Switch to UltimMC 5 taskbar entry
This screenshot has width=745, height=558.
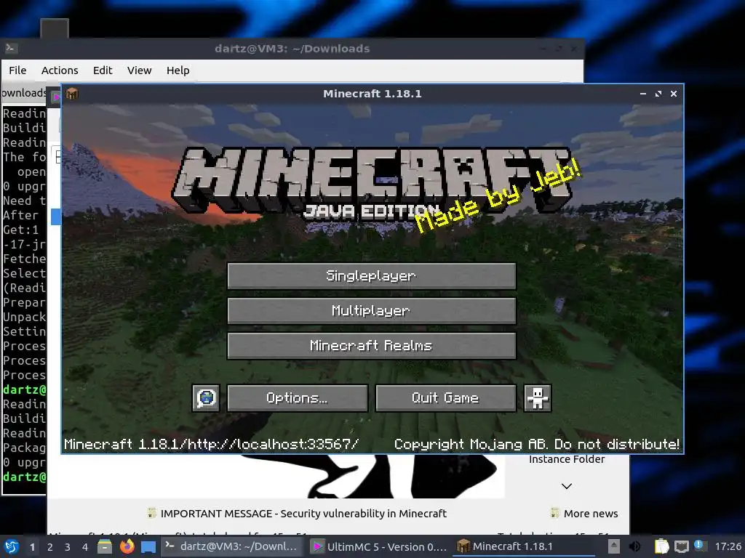[378, 546]
